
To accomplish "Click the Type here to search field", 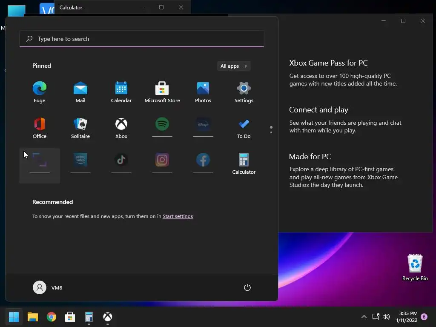I will pyautogui.click(x=141, y=39).
